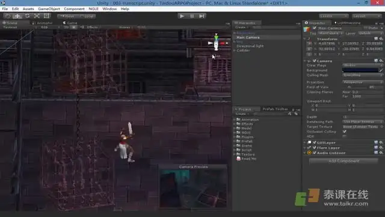Open Flare Layer help icon
The width and height of the screenshot is (385, 217).
(375, 147)
